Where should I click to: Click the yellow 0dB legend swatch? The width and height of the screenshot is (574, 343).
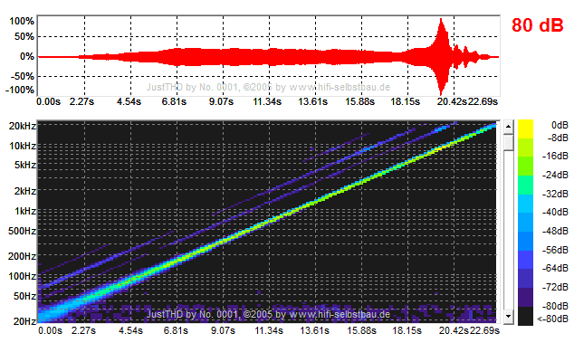pyautogui.click(x=525, y=129)
